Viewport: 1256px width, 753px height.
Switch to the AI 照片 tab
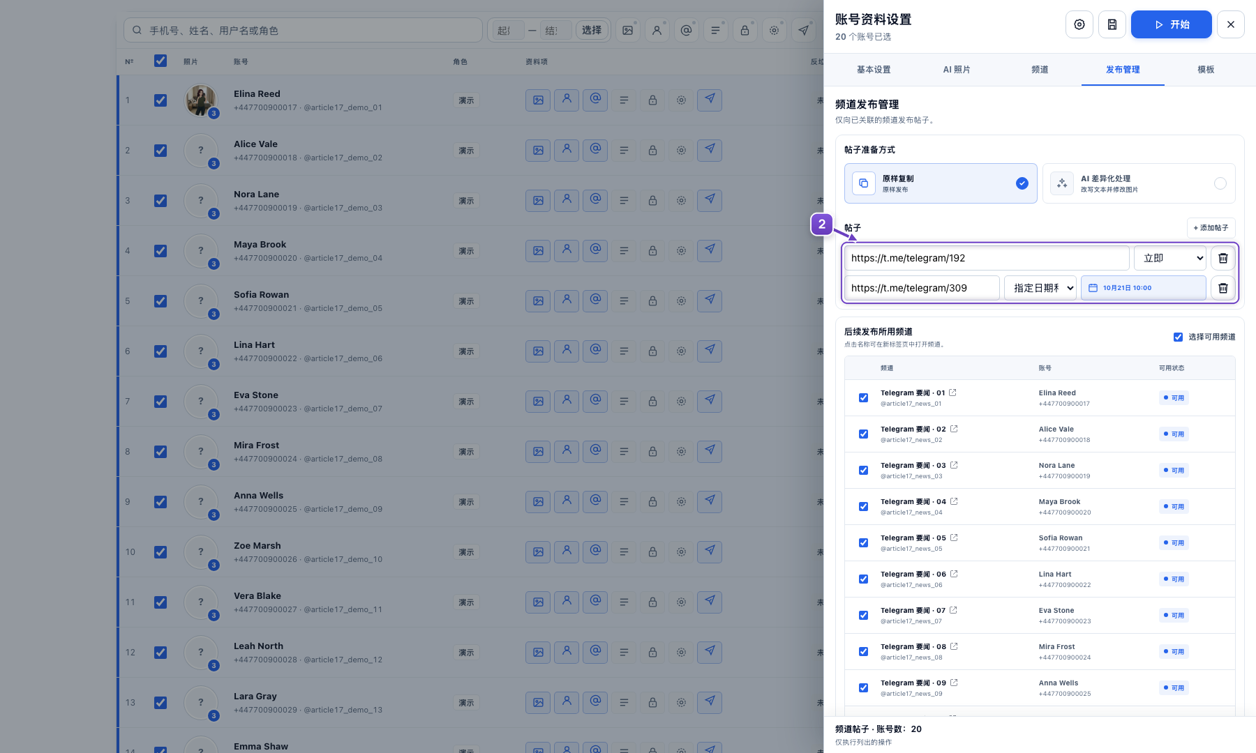[x=957, y=70]
